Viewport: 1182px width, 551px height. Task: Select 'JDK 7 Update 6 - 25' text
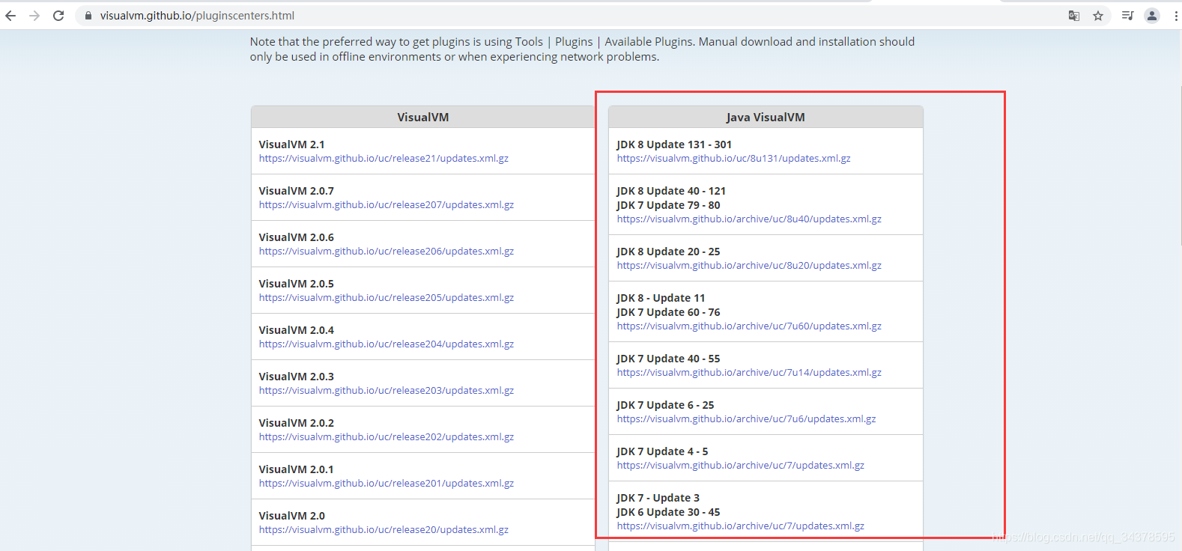tap(665, 405)
